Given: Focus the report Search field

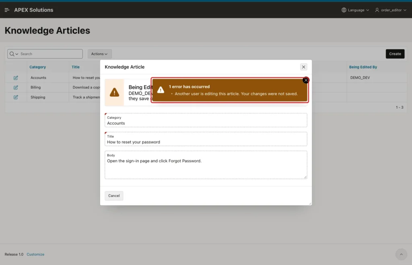Looking at the screenshot, I should click(x=51, y=54).
